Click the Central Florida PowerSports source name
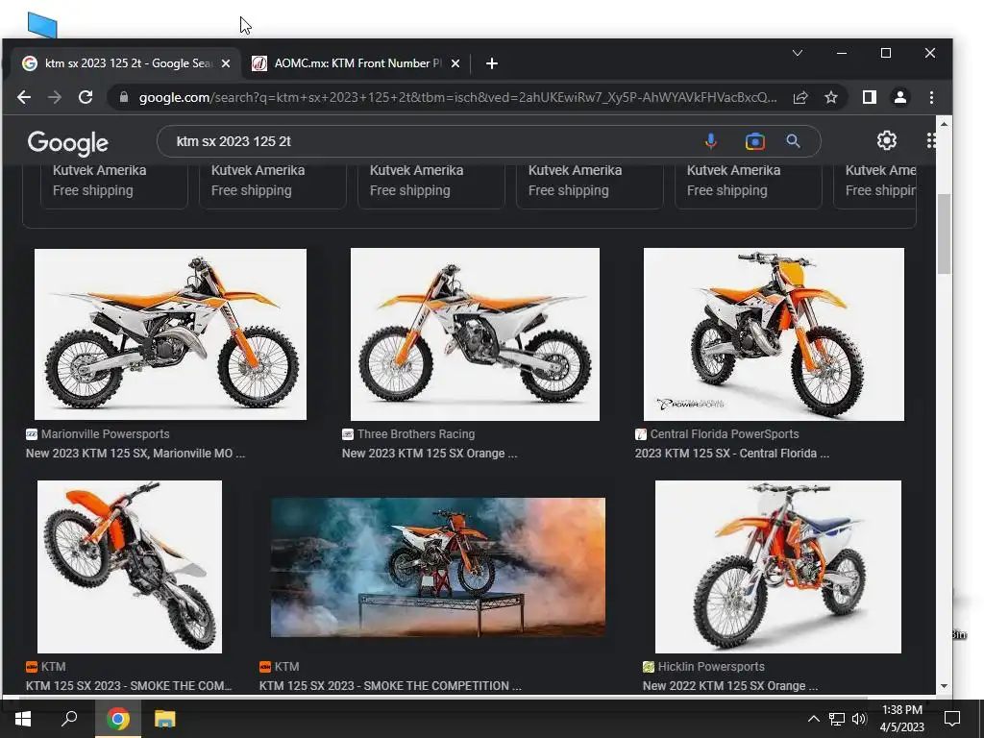Image resolution: width=984 pixels, height=738 pixels. 725,433
